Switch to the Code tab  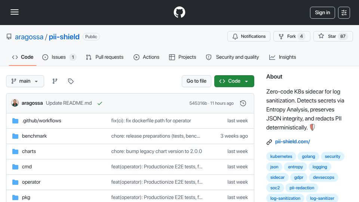click(x=23, y=57)
